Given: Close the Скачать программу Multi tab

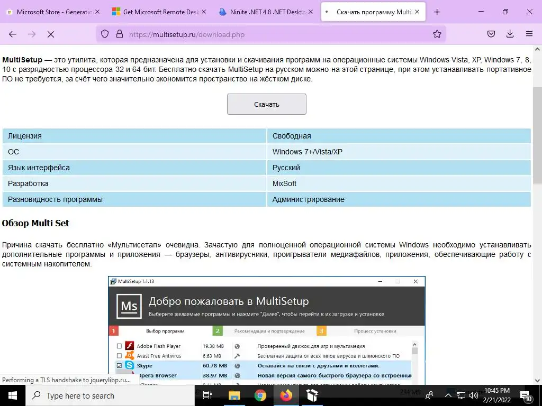Looking at the screenshot, I should pyautogui.click(x=417, y=12).
